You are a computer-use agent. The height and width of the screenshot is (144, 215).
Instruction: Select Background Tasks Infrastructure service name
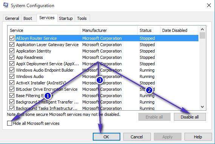[x=47, y=108]
